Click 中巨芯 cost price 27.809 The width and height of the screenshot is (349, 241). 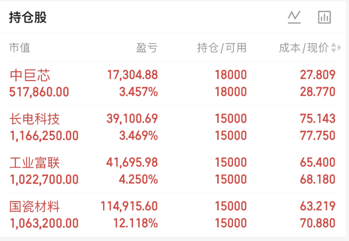tap(318, 75)
